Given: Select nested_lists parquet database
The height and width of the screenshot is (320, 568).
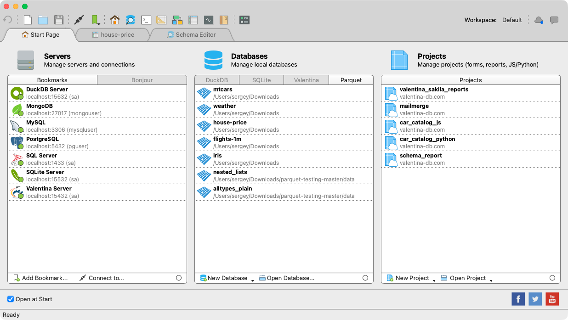Looking at the screenshot, I should 284,176.
